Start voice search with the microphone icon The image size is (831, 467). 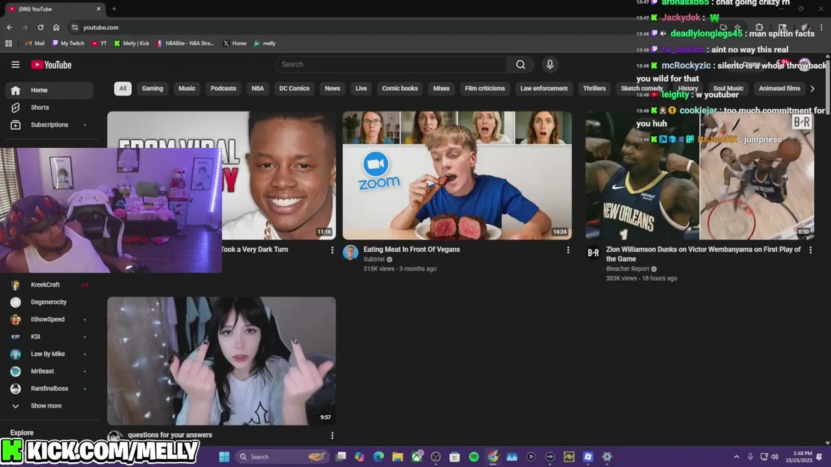click(x=550, y=64)
